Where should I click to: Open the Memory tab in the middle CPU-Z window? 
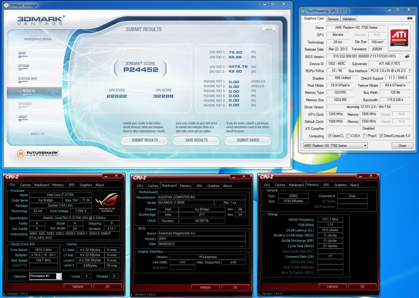(186, 186)
